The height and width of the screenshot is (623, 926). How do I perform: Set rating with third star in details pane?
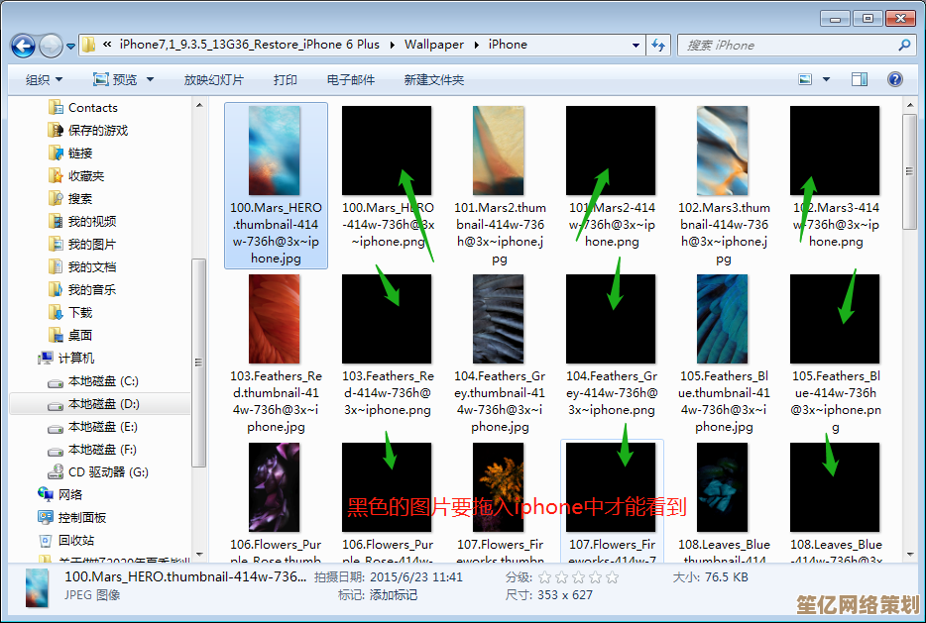click(580, 577)
